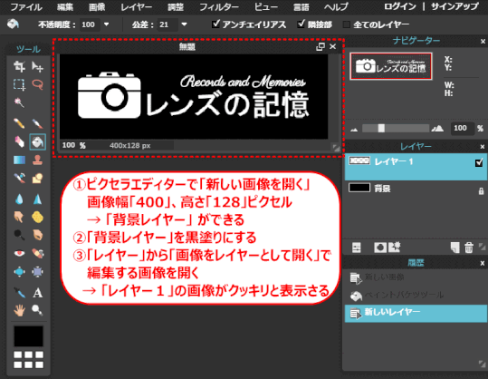Select the Hand pan tool

[x=19, y=310]
